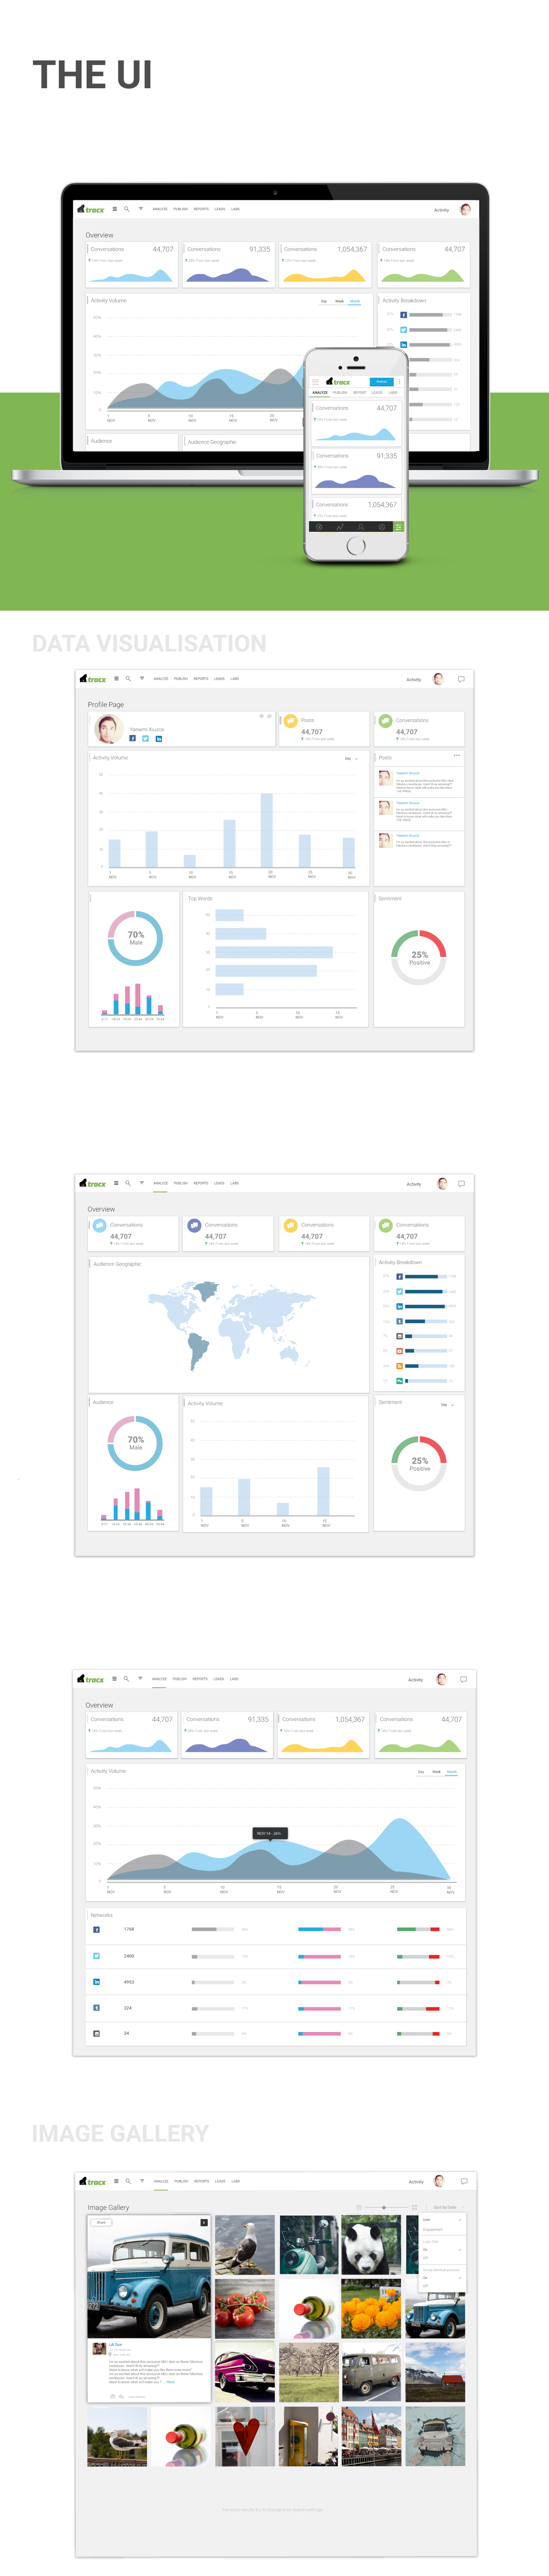Select Week tab in Networks screen Activity Volume
549x2576 pixels.
click(x=436, y=1772)
